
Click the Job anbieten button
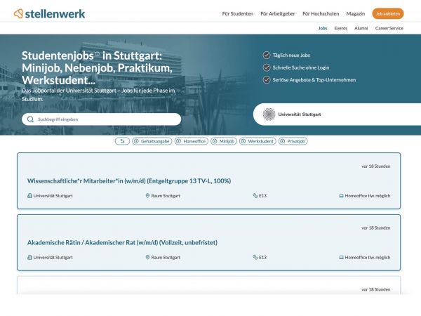pos(388,14)
